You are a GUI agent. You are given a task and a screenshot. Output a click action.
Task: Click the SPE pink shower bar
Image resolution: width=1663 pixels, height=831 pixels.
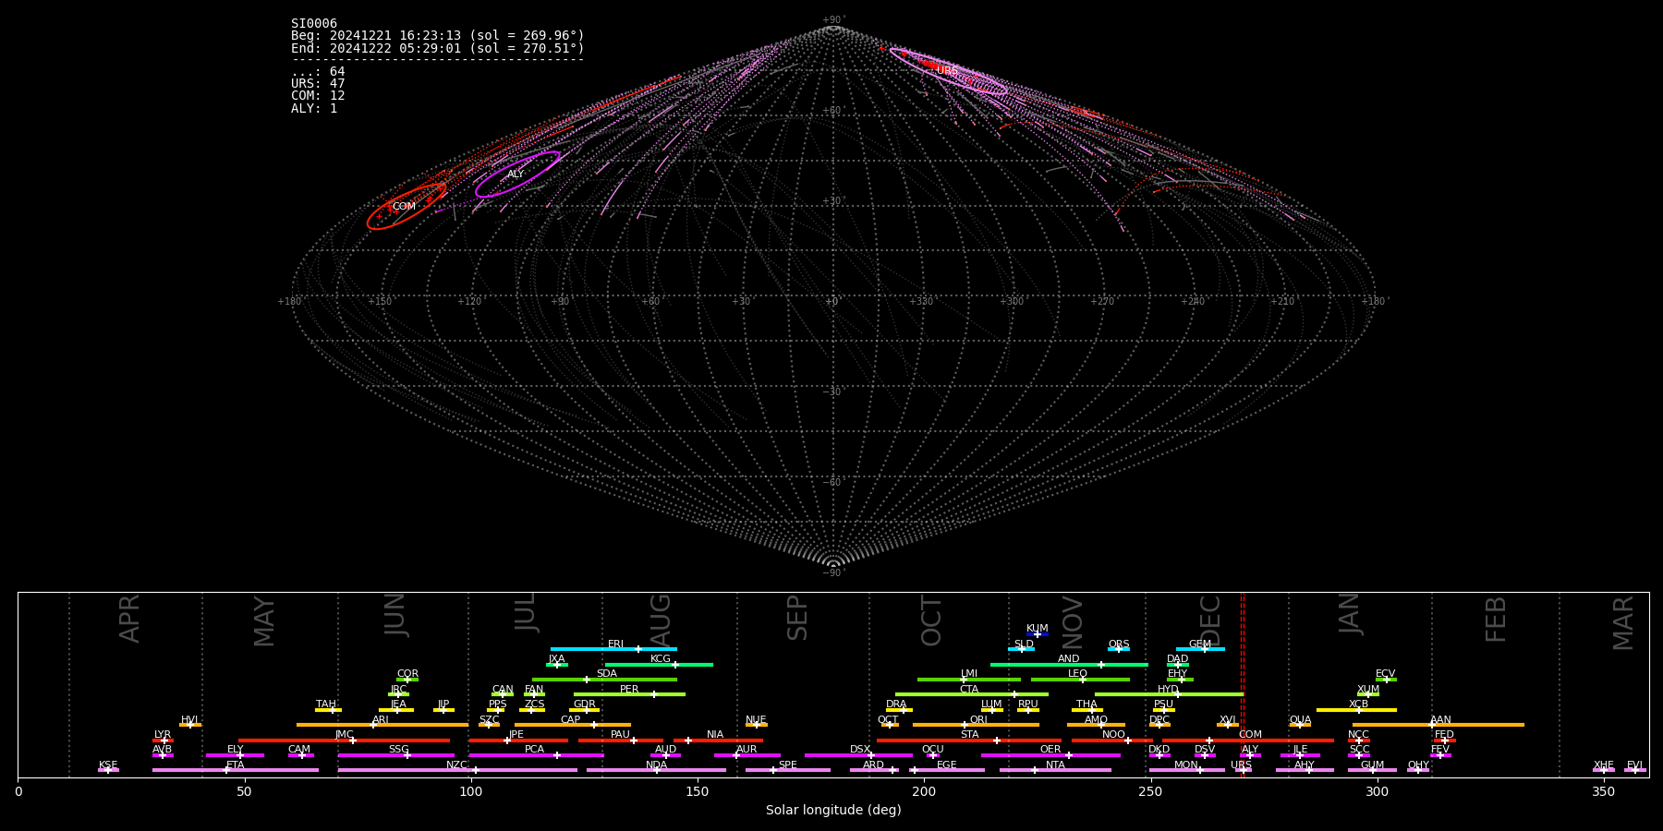click(788, 770)
